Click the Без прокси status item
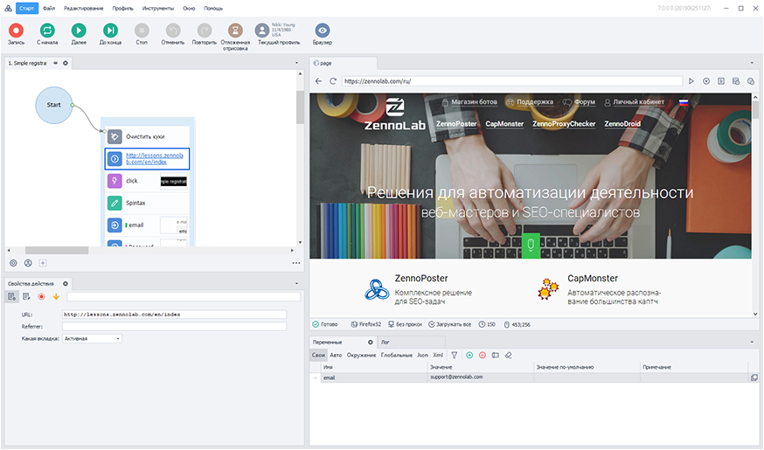The width and height of the screenshot is (764, 450). click(405, 324)
